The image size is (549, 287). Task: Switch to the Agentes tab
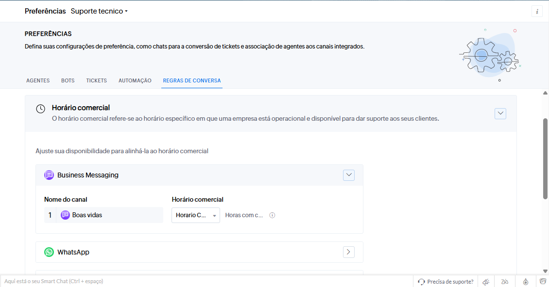point(38,80)
